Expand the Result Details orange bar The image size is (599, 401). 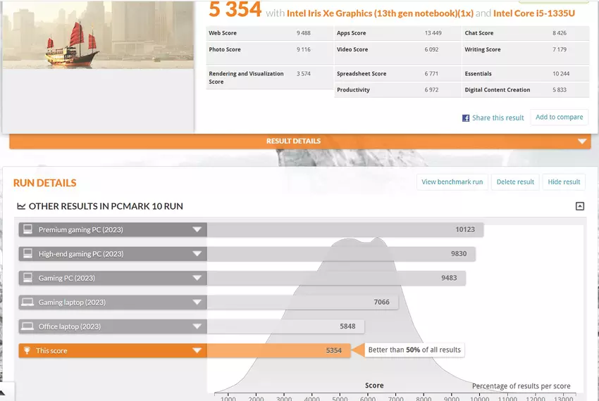(x=581, y=141)
